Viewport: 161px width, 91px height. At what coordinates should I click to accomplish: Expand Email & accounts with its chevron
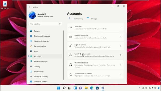121,37
